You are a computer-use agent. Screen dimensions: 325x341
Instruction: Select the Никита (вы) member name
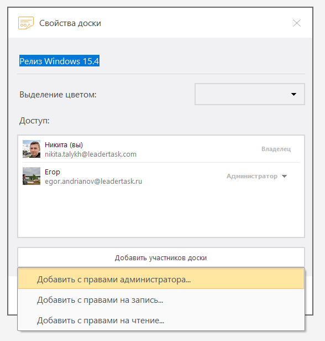64,145
